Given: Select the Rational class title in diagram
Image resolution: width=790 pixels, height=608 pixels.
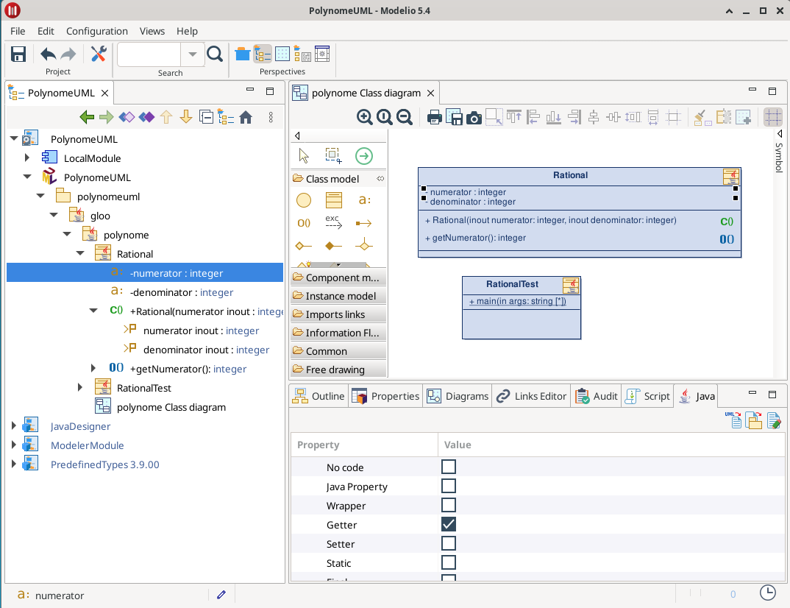Looking at the screenshot, I should [570, 175].
